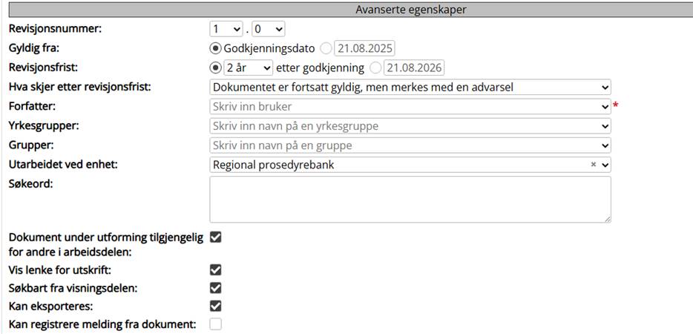Select the Godkjenningsdato radio button
This screenshot has height=334, width=693.
216,48
